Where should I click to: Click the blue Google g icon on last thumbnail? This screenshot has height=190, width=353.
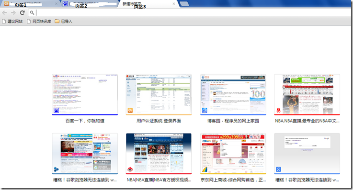pyautogui.click(x=278, y=169)
